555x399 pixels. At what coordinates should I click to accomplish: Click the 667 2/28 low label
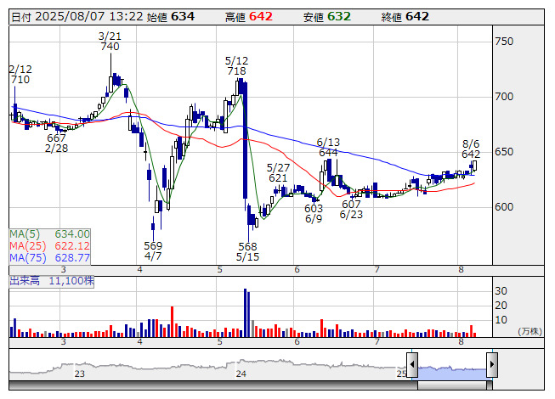tap(57, 143)
